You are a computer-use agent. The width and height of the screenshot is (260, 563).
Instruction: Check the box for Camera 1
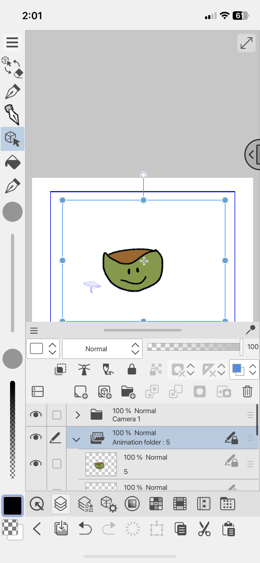(x=57, y=415)
